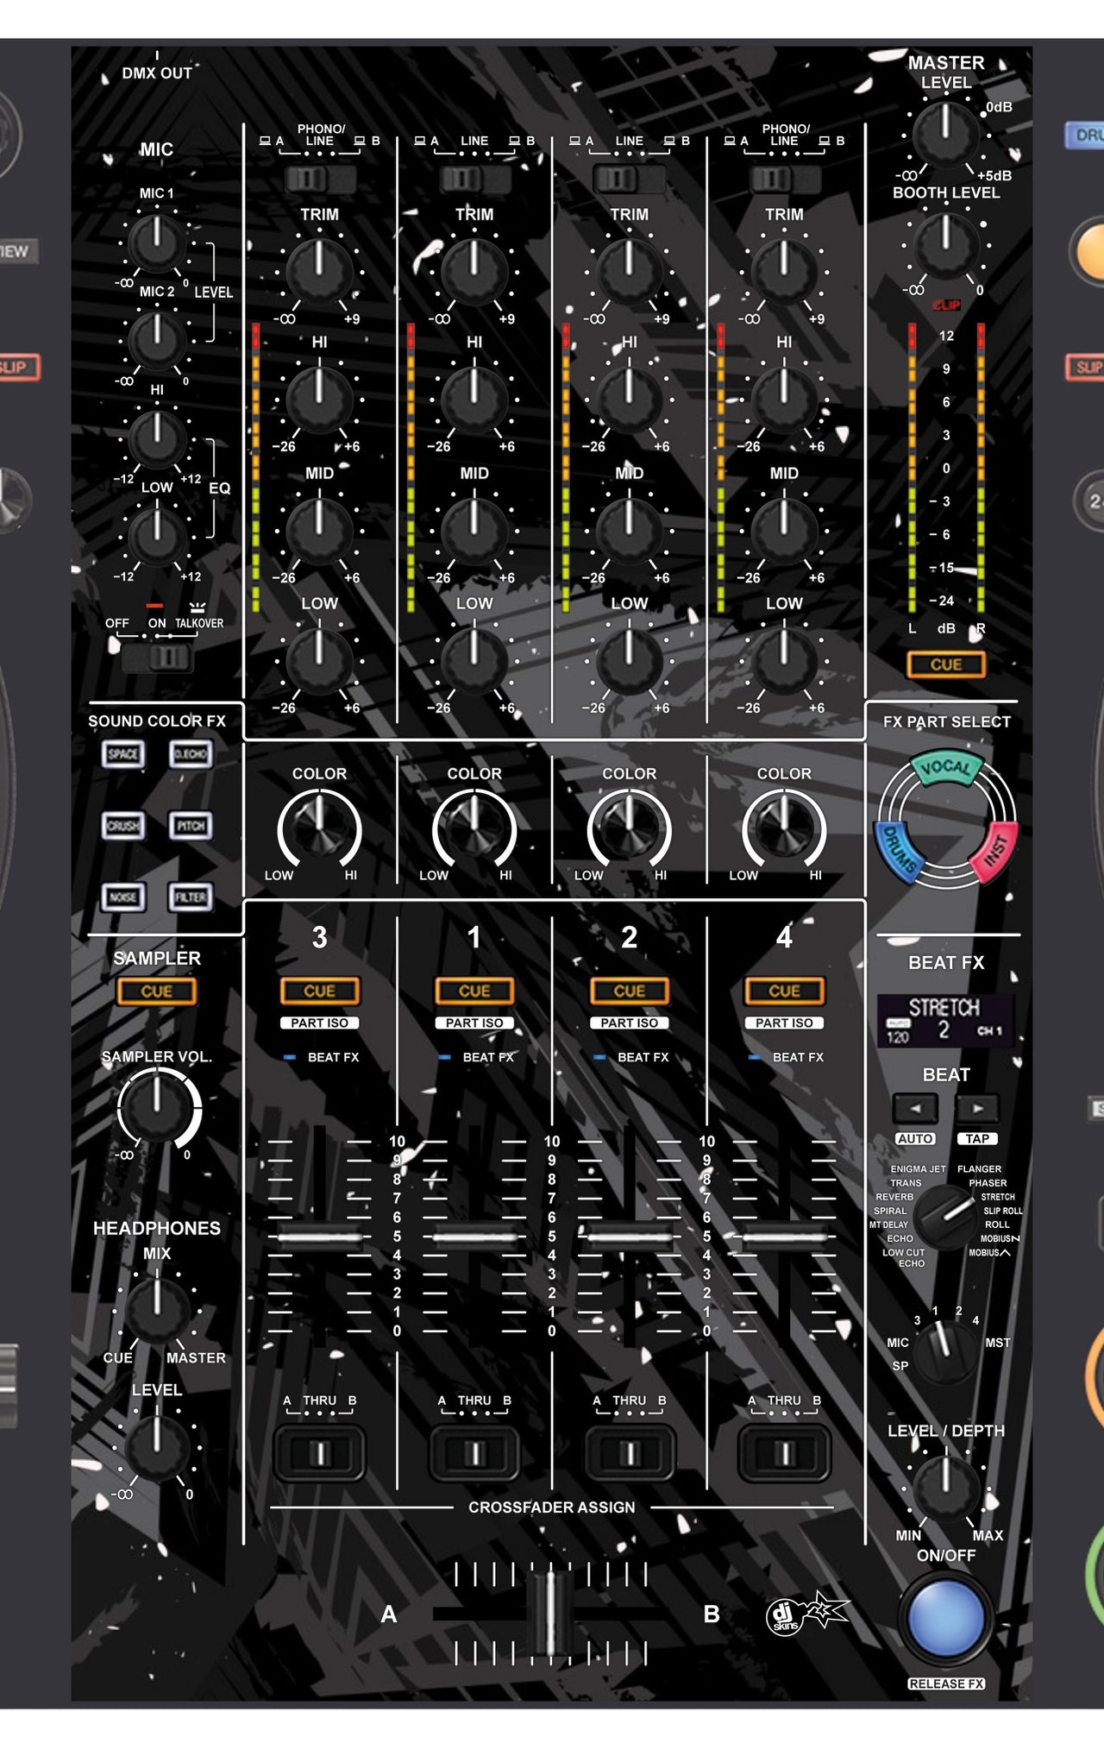Enable the NOISE sound color effect
Viewport: 1104px width, 1756px height.
pyautogui.click(x=123, y=897)
